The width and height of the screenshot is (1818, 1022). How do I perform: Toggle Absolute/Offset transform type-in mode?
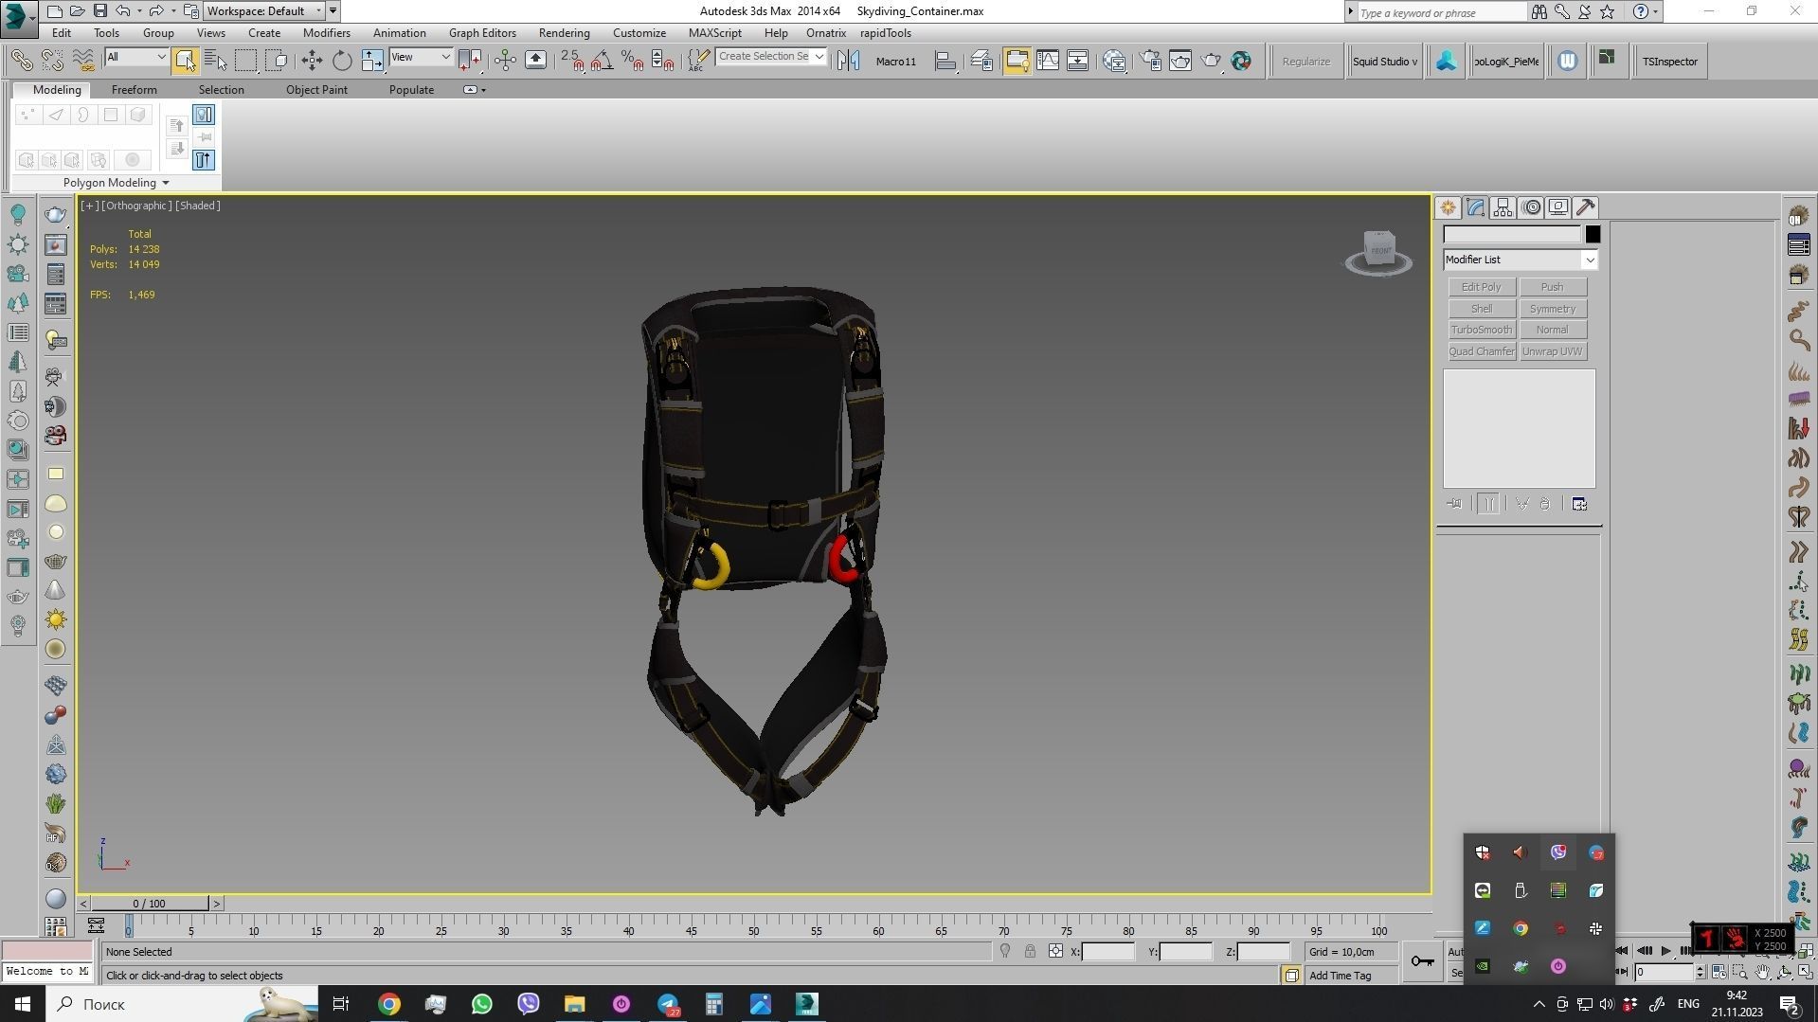click(1055, 951)
